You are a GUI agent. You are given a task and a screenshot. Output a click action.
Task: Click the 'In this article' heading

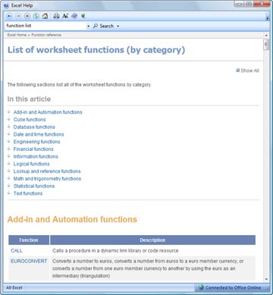[x=29, y=99]
